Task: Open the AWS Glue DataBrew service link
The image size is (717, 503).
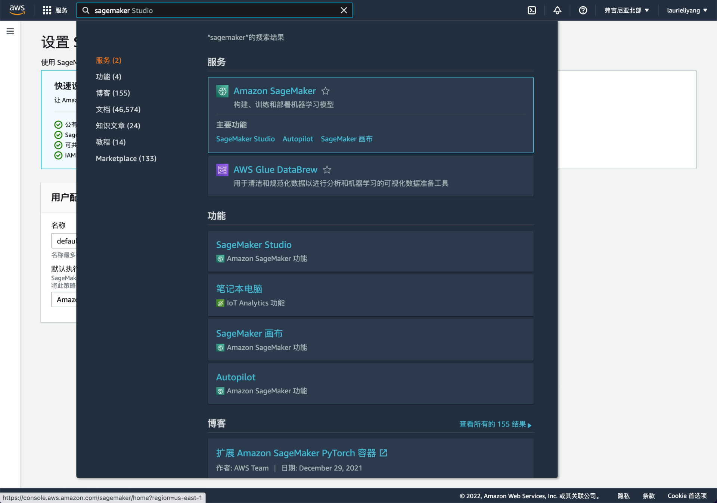Action: pyautogui.click(x=275, y=170)
